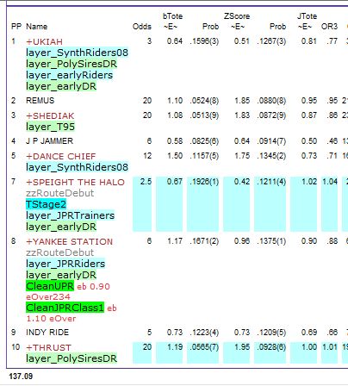The image size is (348, 386).
Task: Open the +DANCE CHIEF entry
Action: (x=61, y=156)
